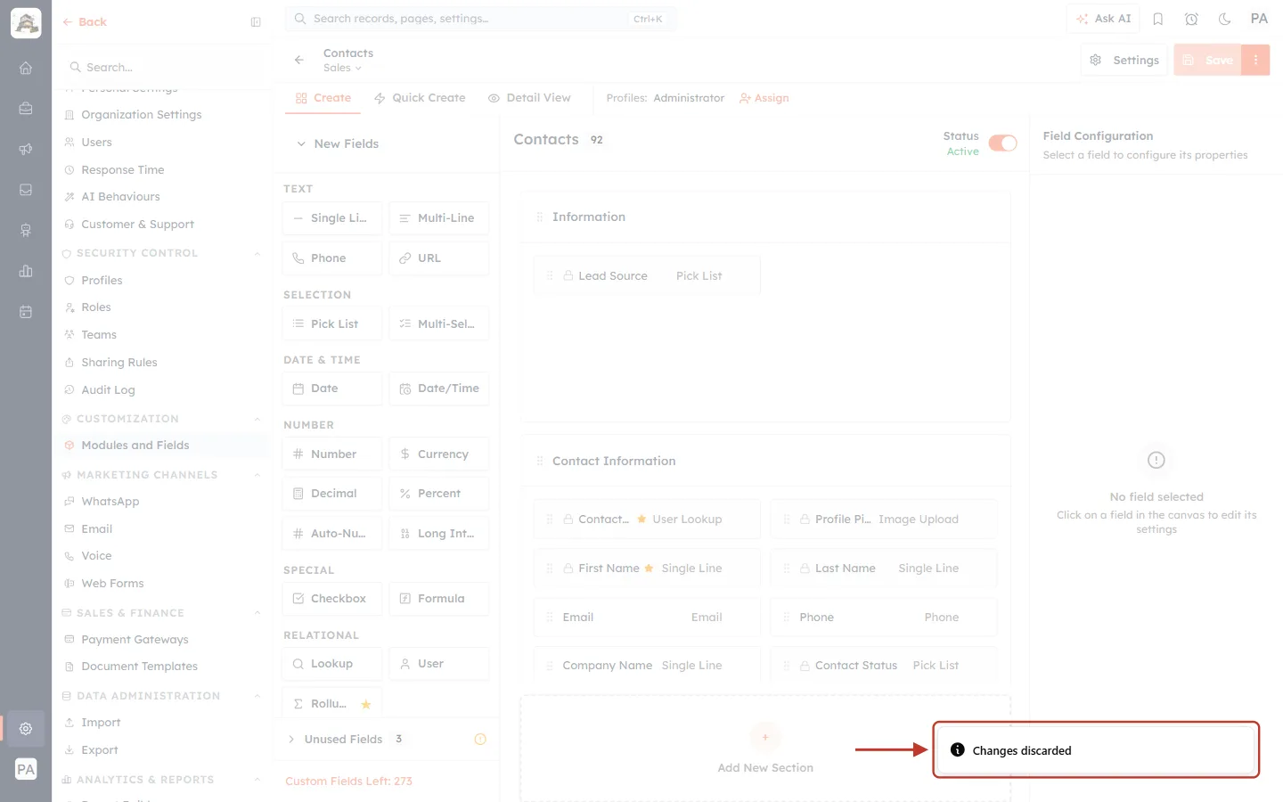Click the sidebar collapse panel icon
Viewport: 1283px width, 802px height.
(x=256, y=22)
